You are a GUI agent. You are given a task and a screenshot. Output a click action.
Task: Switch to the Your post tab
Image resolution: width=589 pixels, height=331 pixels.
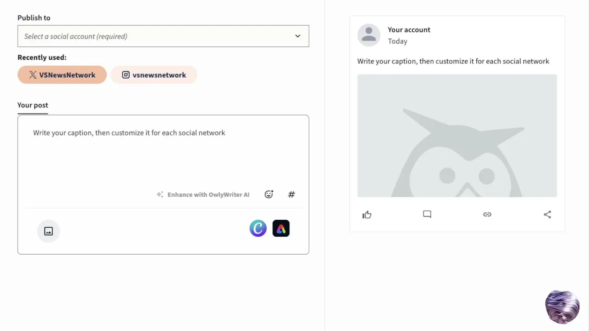coord(33,105)
